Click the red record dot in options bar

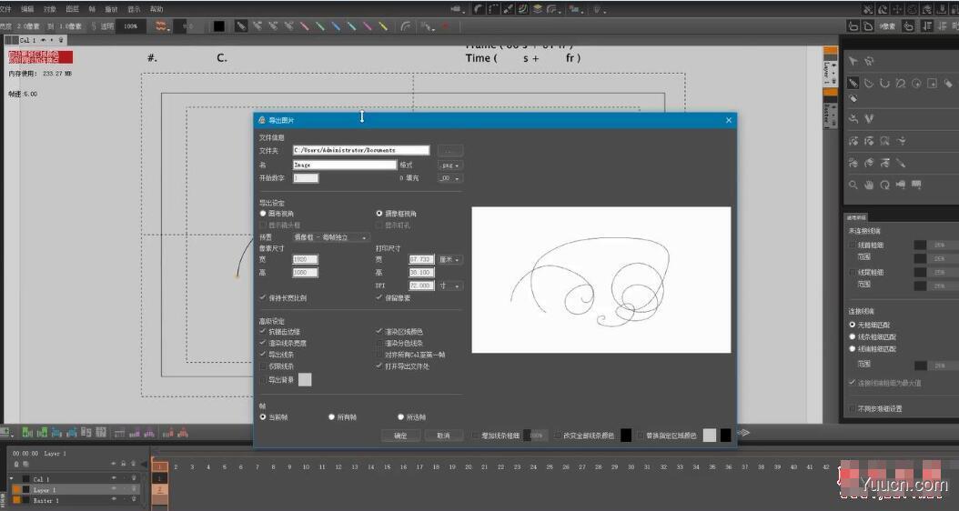tap(445, 26)
